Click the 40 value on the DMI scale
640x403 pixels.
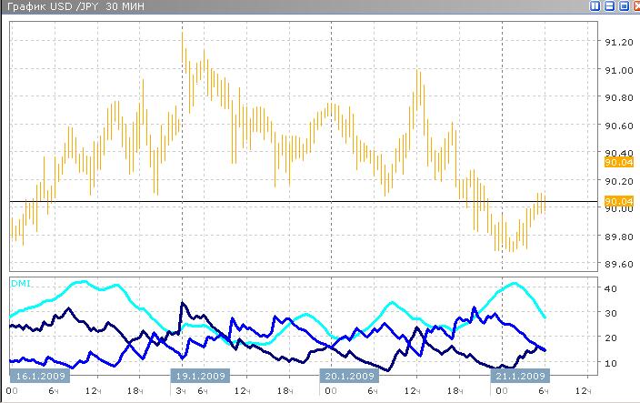[611, 288]
